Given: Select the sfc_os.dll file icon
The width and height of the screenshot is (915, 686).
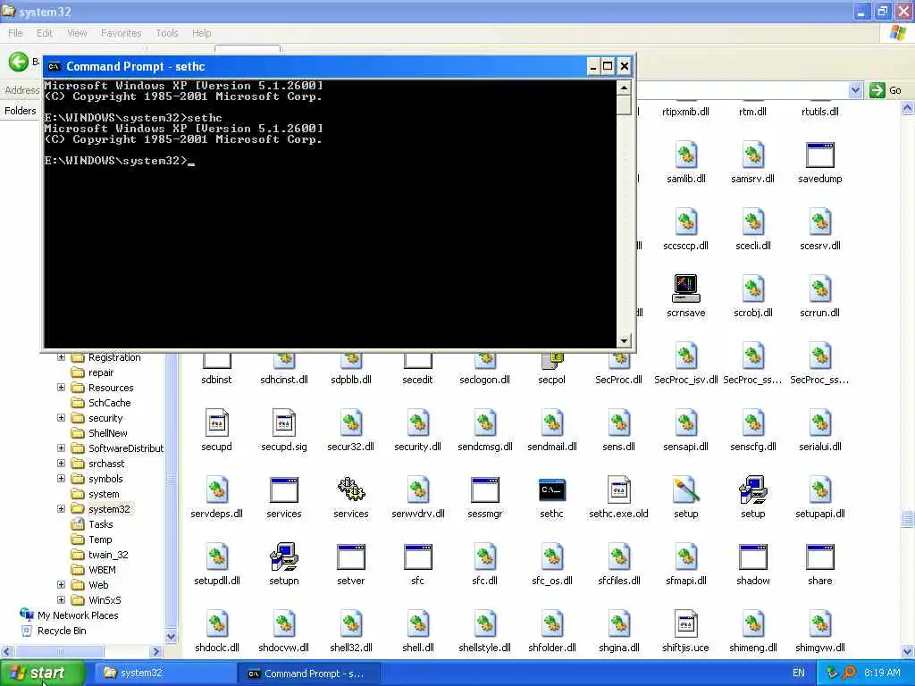Looking at the screenshot, I should (551, 556).
